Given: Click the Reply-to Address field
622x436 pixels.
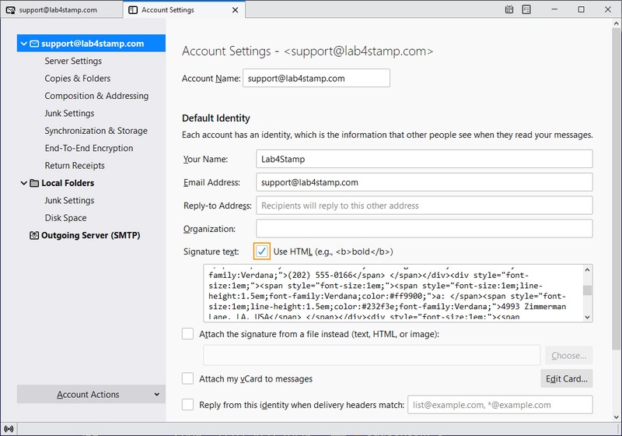Looking at the screenshot, I should (424, 206).
